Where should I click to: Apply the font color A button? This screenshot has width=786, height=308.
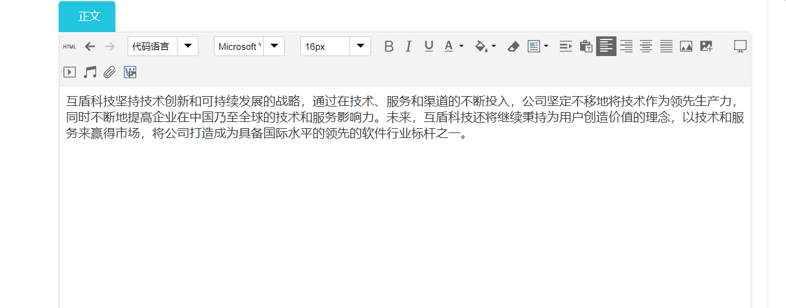point(449,46)
